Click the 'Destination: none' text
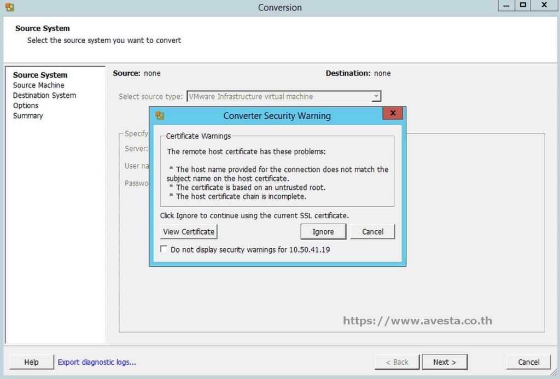This screenshot has height=379, width=560. [358, 73]
